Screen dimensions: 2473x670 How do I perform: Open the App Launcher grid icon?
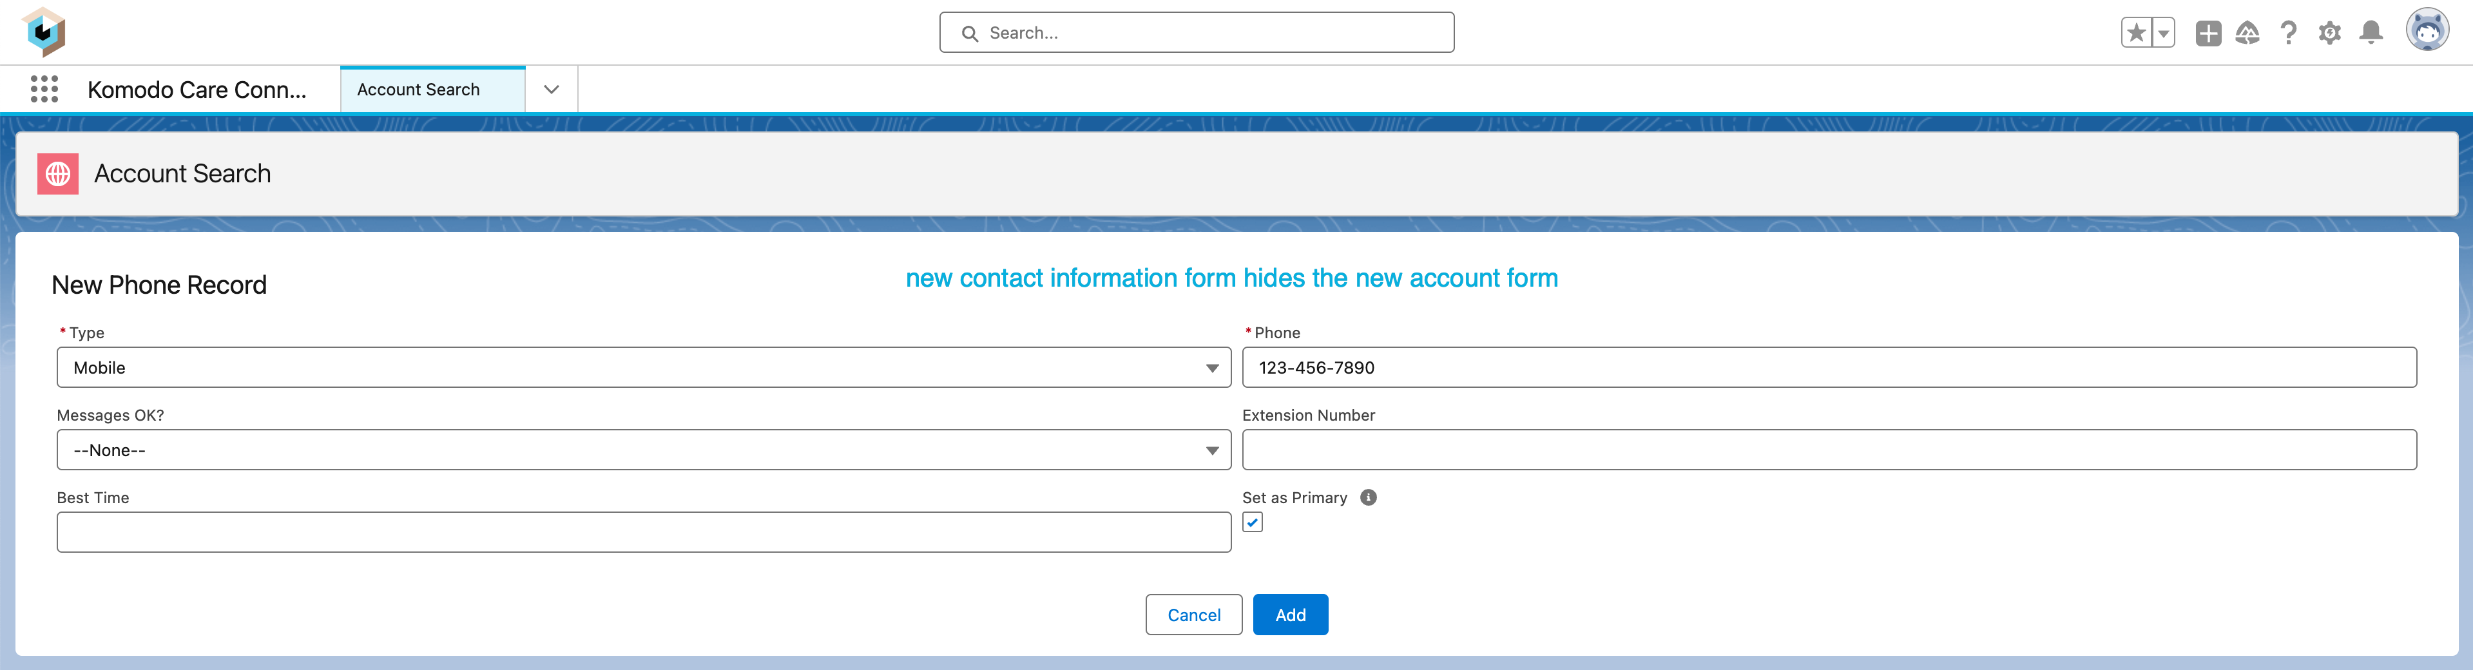coord(44,90)
